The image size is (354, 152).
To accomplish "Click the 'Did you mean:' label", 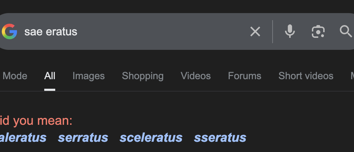I will point(36,121).
